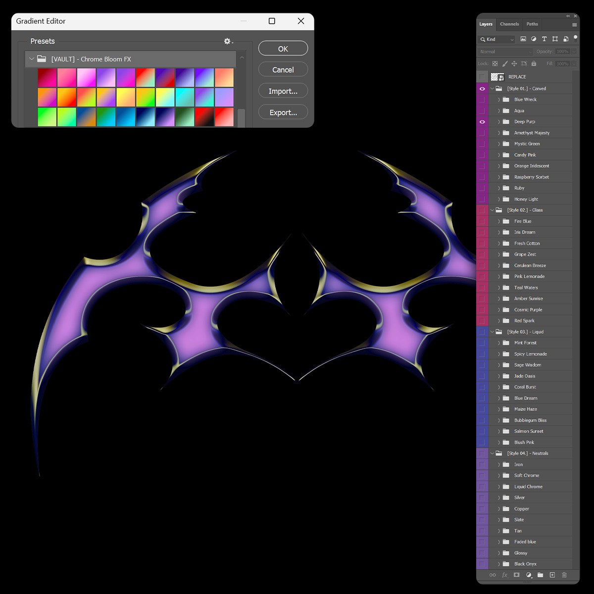Viewport: 594px width, 594px height.
Task: Add a layer style with fx icon
Action: pyautogui.click(x=505, y=575)
